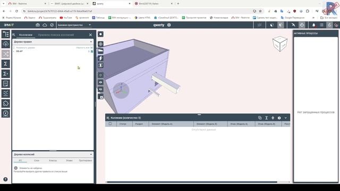Open the Базовое пространство dropdown

pos(74,25)
